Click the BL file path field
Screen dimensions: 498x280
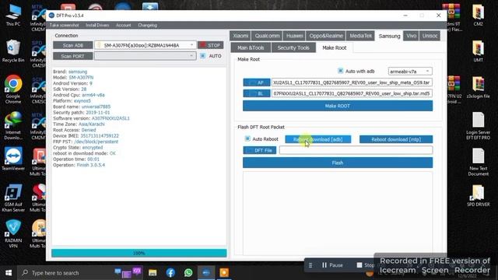click(x=352, y=93)
